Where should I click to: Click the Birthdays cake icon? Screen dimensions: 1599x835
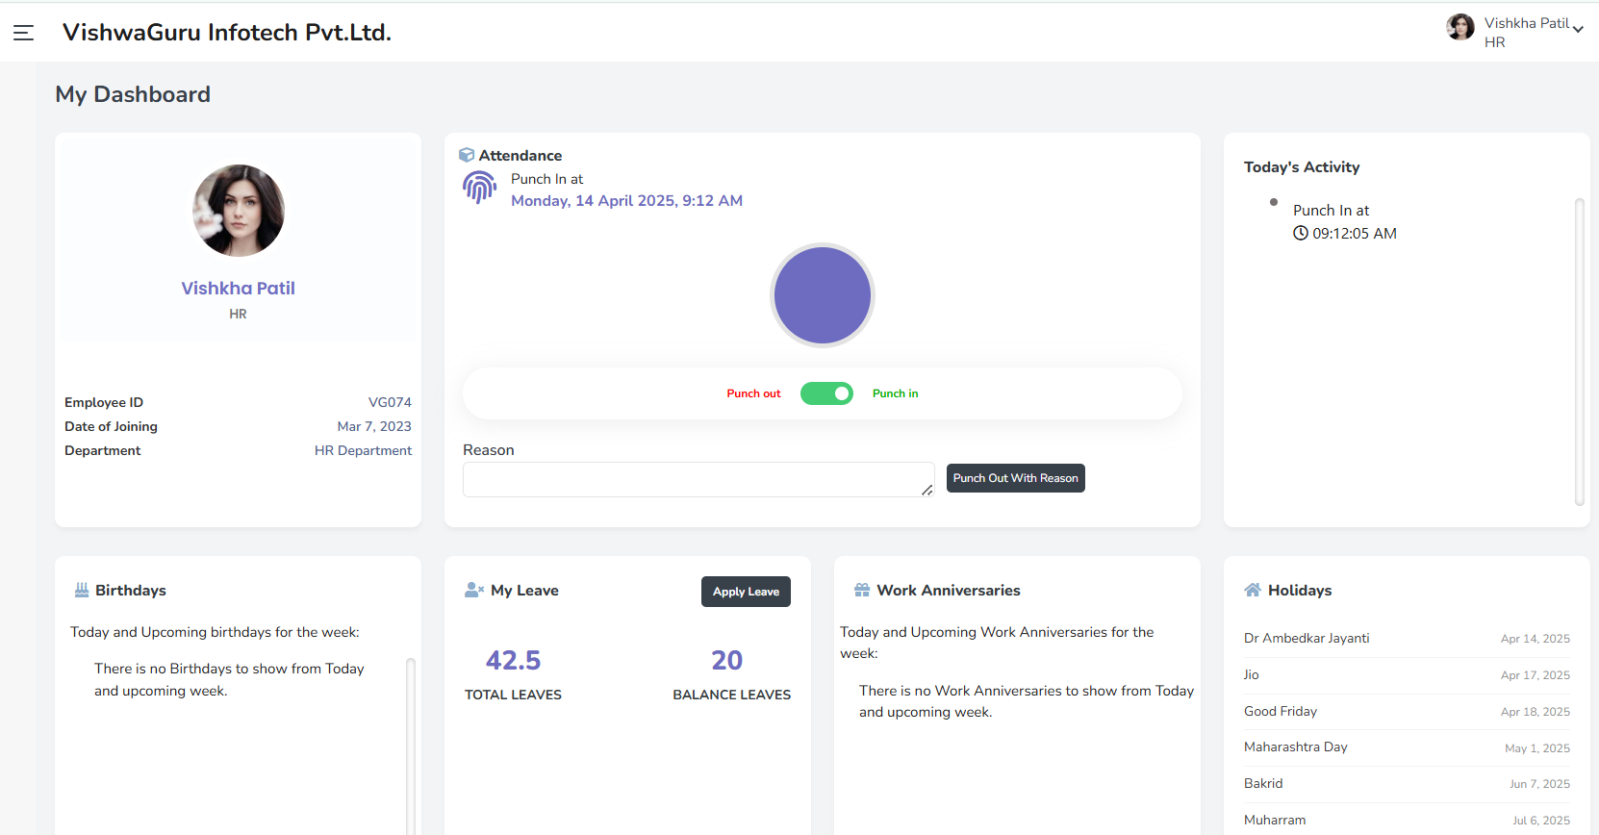click(82, 590)
